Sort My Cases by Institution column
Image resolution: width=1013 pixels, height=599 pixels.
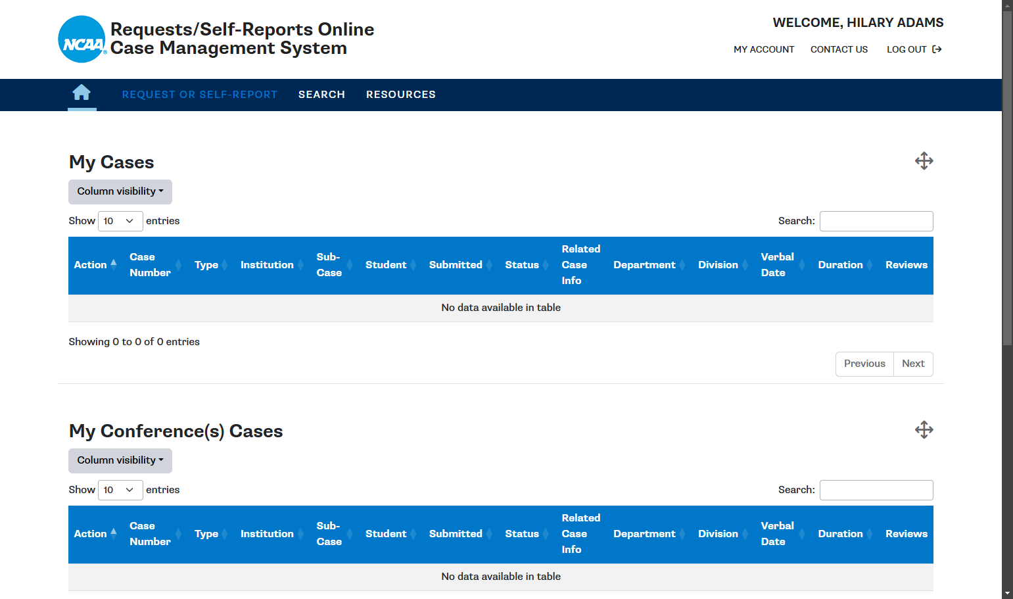coord(272,265)
